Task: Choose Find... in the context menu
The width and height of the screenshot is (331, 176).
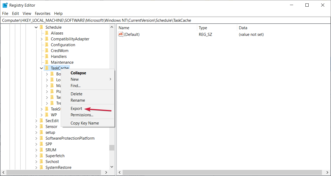Action: [88, 86]
